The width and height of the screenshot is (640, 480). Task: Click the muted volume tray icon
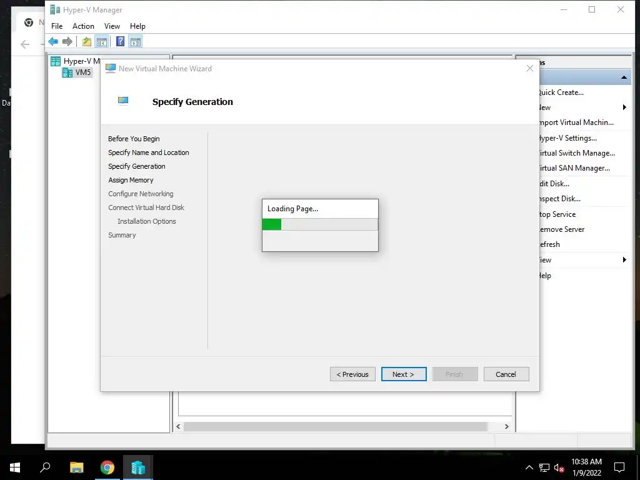[559, 467]
